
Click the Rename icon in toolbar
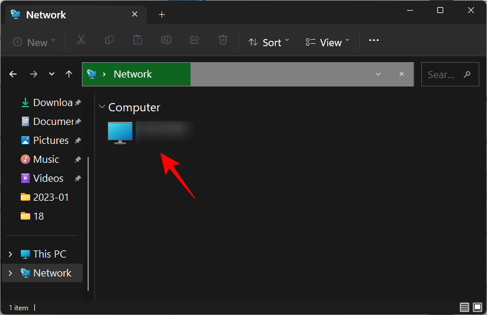pos(166,41)
